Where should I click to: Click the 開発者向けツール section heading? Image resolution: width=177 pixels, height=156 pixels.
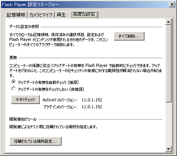pyautogui.click(x=23, y=119)
